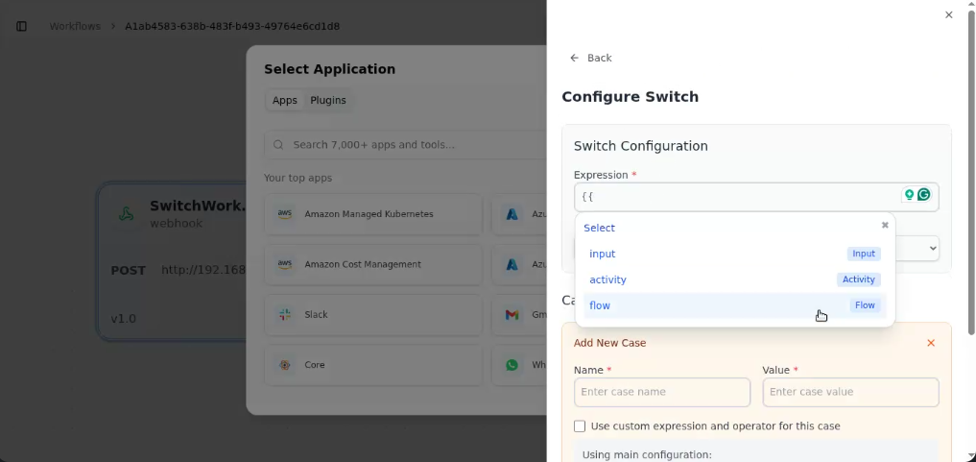
Task: Switch to the Plugins tab
Action: [x=327, y=101]
